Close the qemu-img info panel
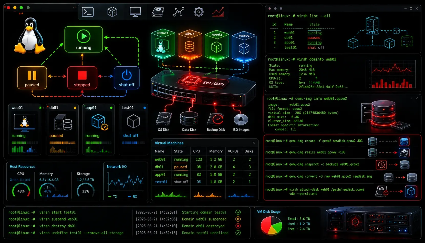Image resolution: width=425 pixels, height=243 pixels. [417, 98]
